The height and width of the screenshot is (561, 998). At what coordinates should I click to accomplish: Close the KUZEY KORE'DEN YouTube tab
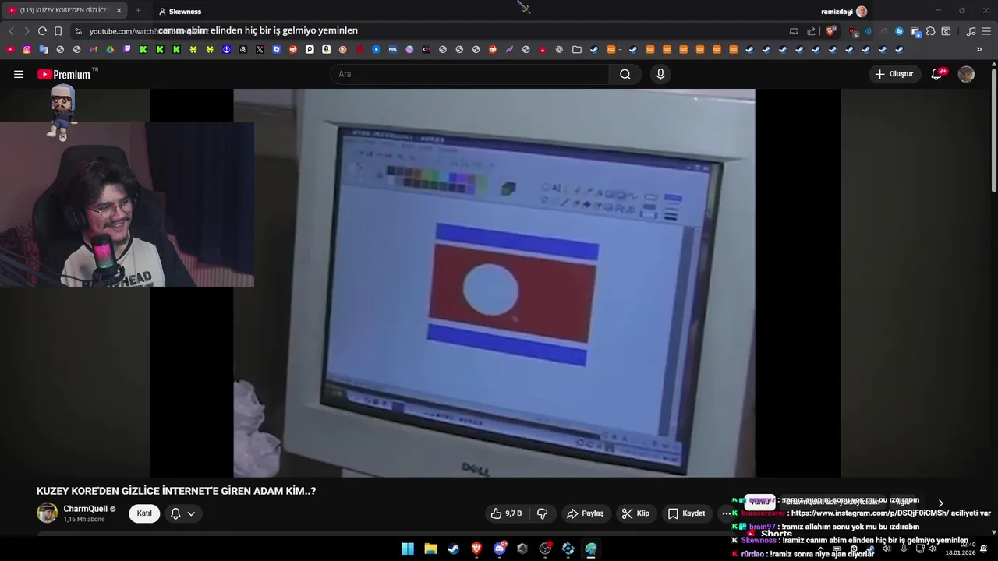[x=119, y=11]
